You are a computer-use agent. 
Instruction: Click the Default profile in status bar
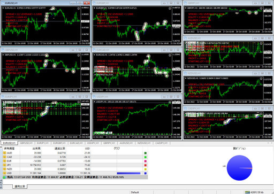coord(135,192)
